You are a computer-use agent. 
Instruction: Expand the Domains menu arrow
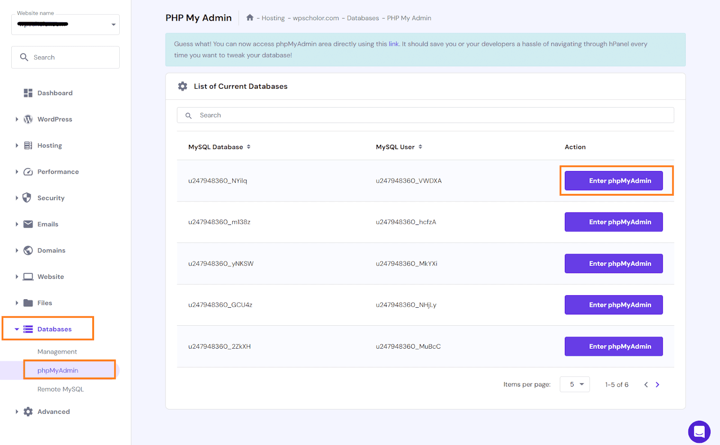17,251
